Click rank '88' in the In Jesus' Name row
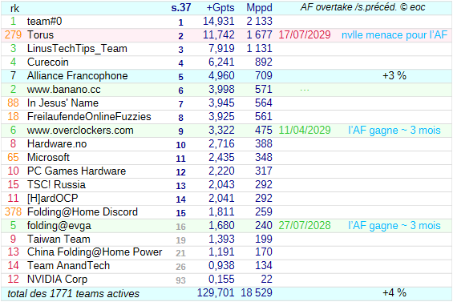The height and width of the screenshot is (302, 453). tap(13, 103)
